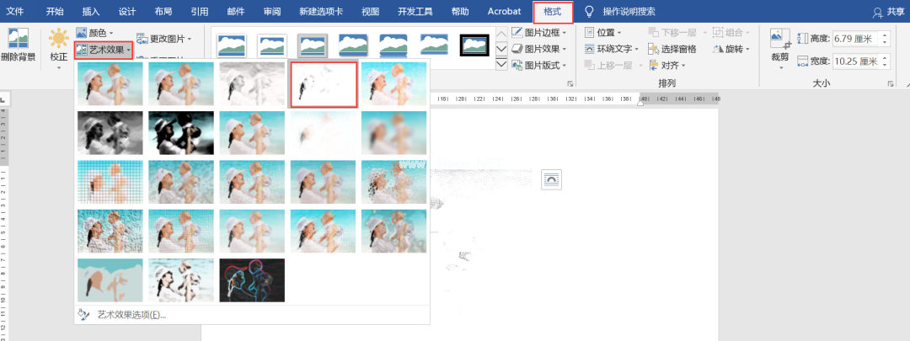The image size is (910, 341).
Task: Open the 图片边框 picture border dropdown
Action: click(539, 33)
